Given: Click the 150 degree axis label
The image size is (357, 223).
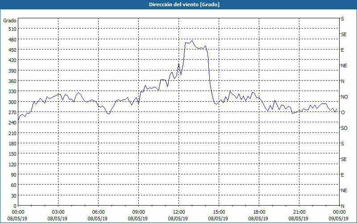Looking at the screenshot, I should (x=12, y=154).
